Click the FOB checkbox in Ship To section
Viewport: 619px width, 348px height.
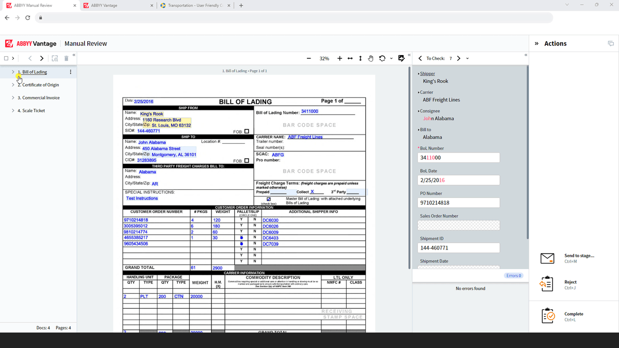pos(247,160)
